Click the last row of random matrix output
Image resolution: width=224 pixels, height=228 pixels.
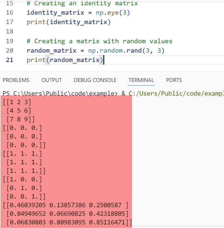[68, 222]
